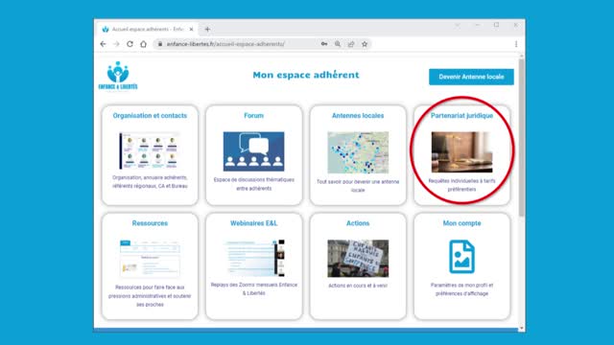Screen dimensions: 614x345
Task: Click the Organisation et contacts directory thumbnail
Action: (x=150, y=151)
